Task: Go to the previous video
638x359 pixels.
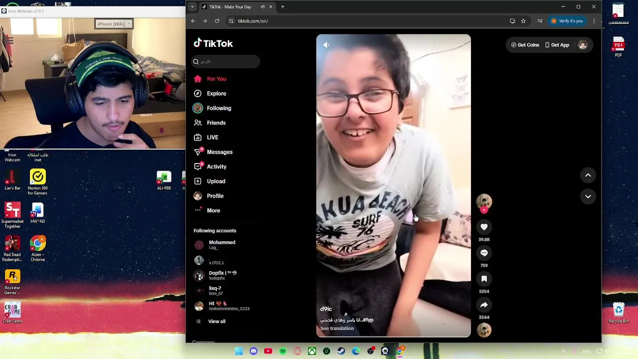Action: coord(588,175)
